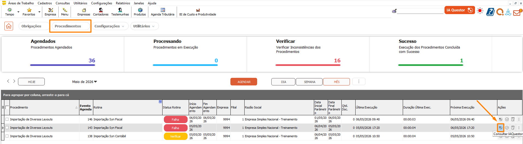The image size is (523, 144).
Task: Click the top search input field
Action: click(420, 11)
